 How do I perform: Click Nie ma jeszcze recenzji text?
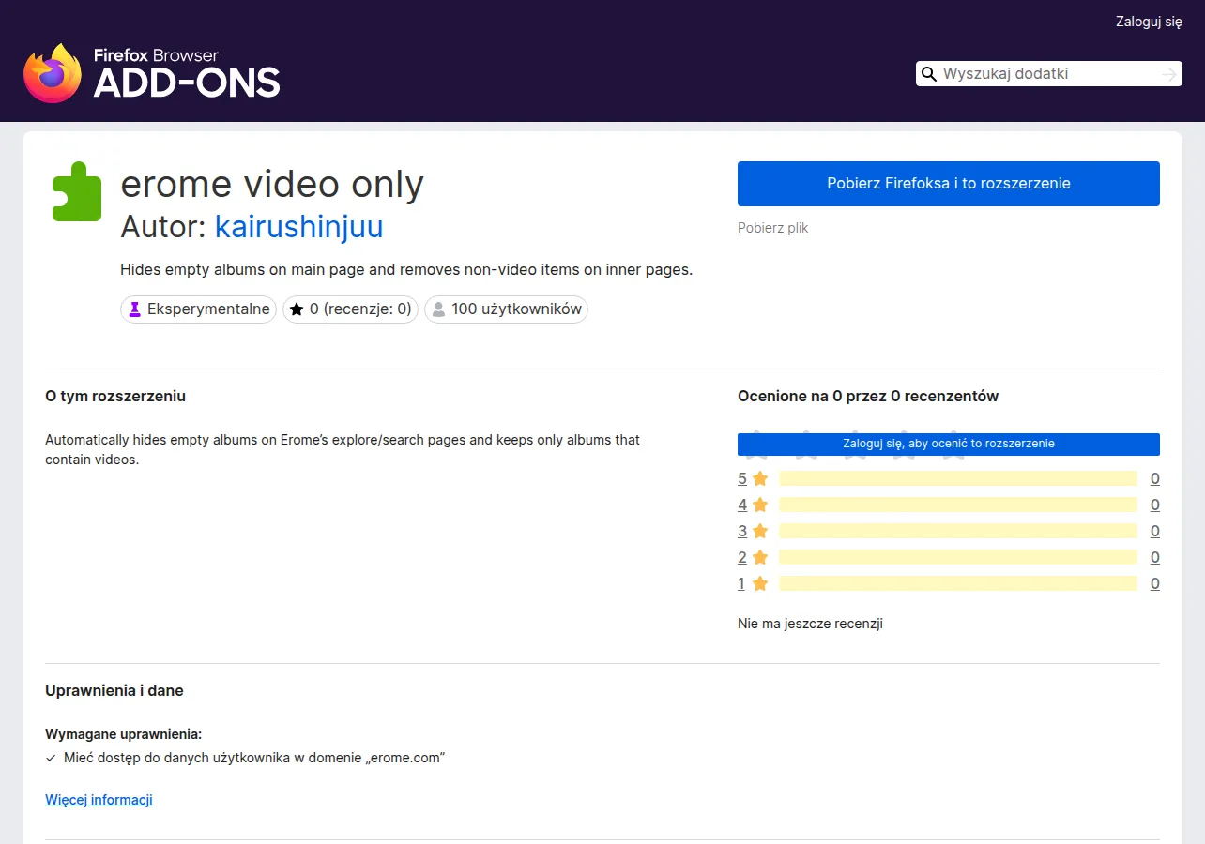point(810,624)
